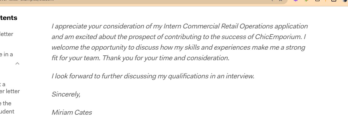Click the URL text in address bar
This screenshot has height=131, width=348.
tap(27, 1)
